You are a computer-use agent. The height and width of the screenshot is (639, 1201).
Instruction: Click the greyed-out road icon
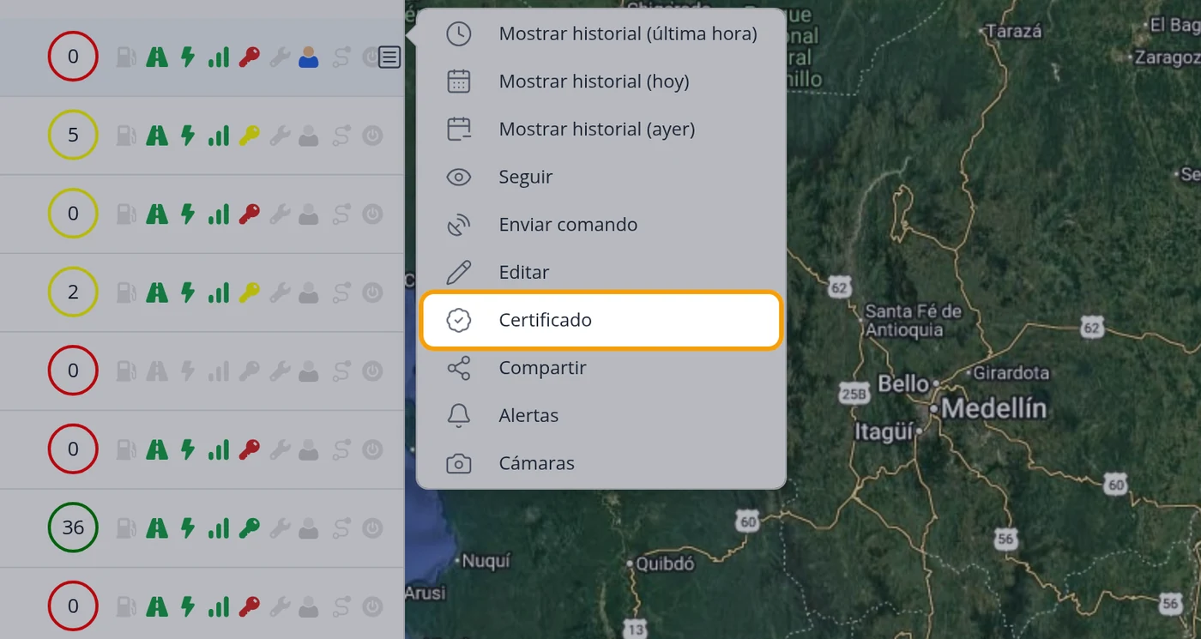157,371
